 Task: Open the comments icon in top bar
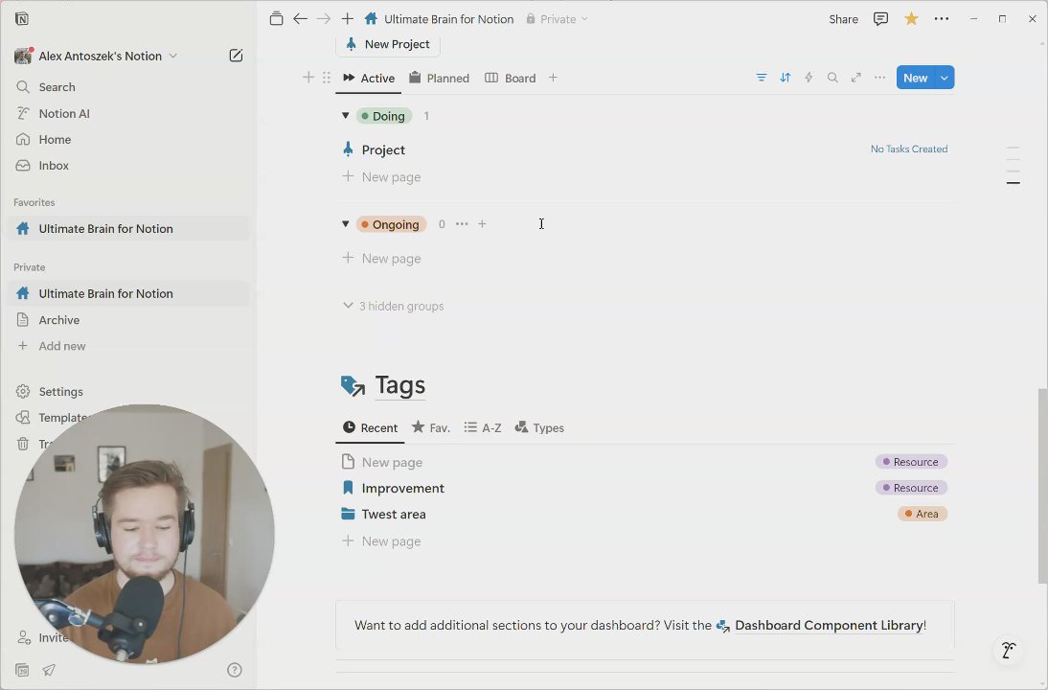[881, 19]
